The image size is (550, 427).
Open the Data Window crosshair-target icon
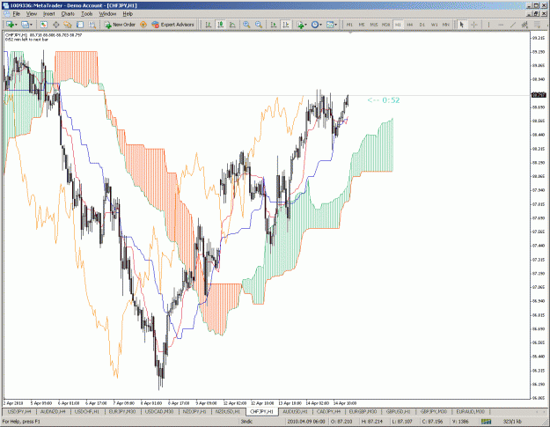pos(55,25)
